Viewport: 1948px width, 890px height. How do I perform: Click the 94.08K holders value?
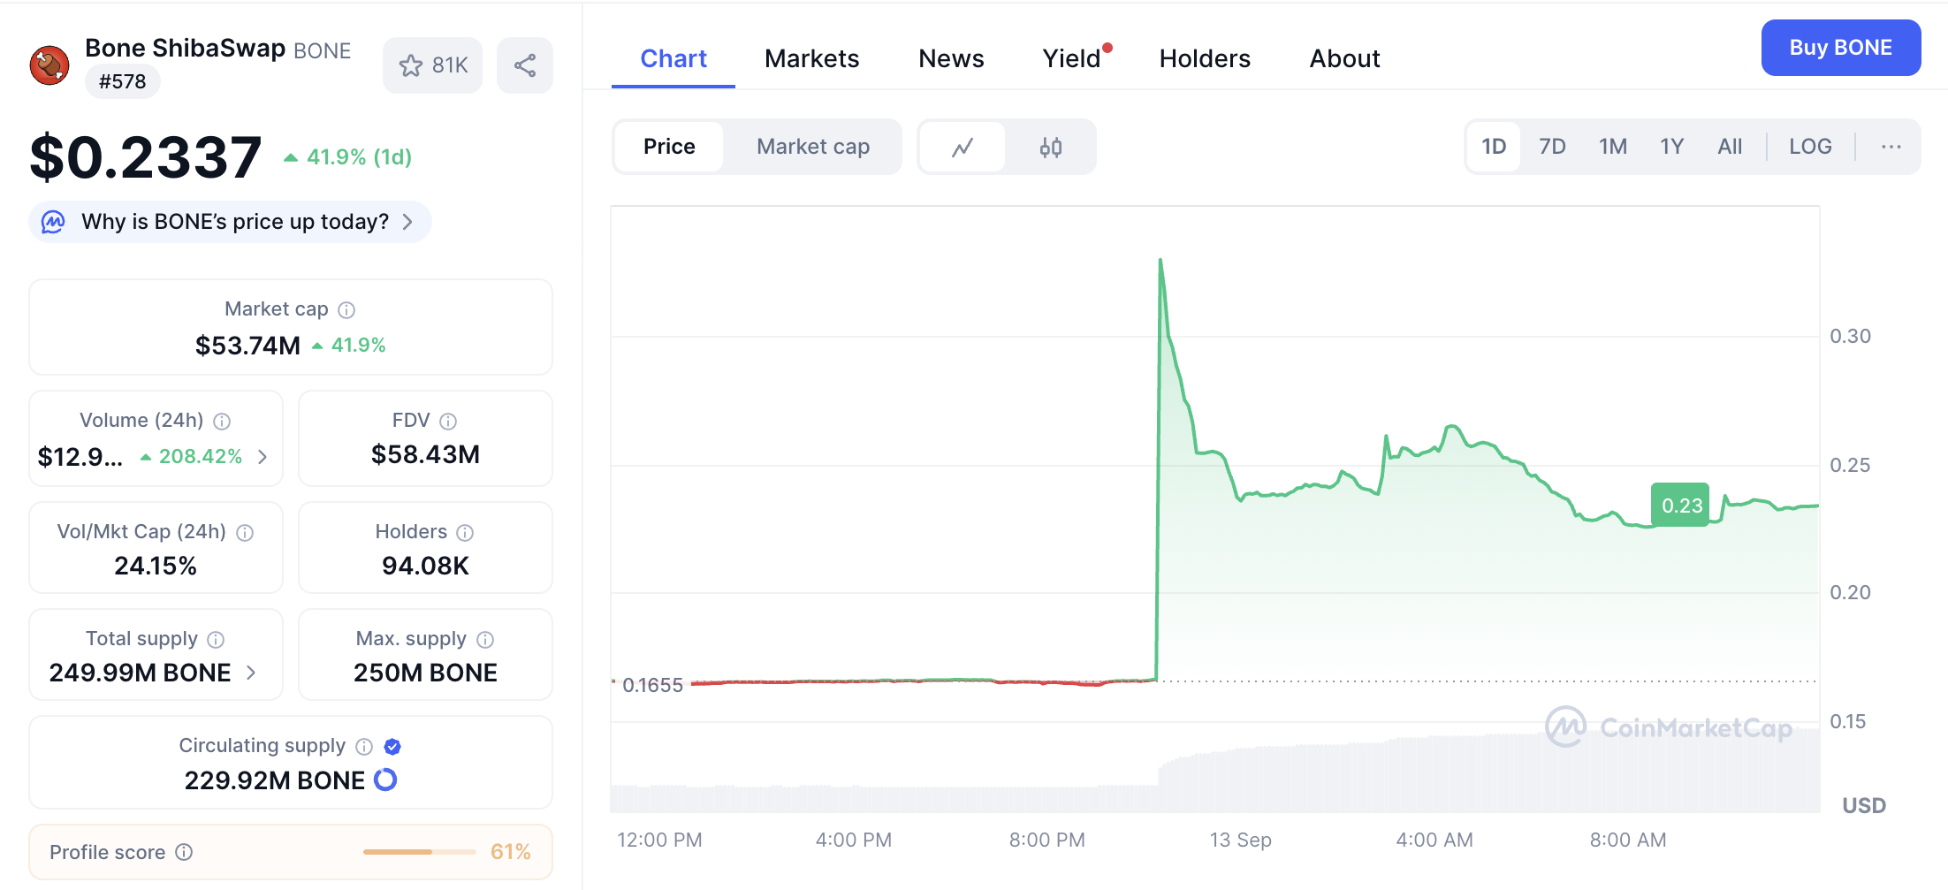point(425,566)
